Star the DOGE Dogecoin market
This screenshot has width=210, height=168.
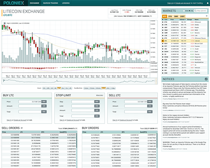pyautogui.click(x=163, y=57)
